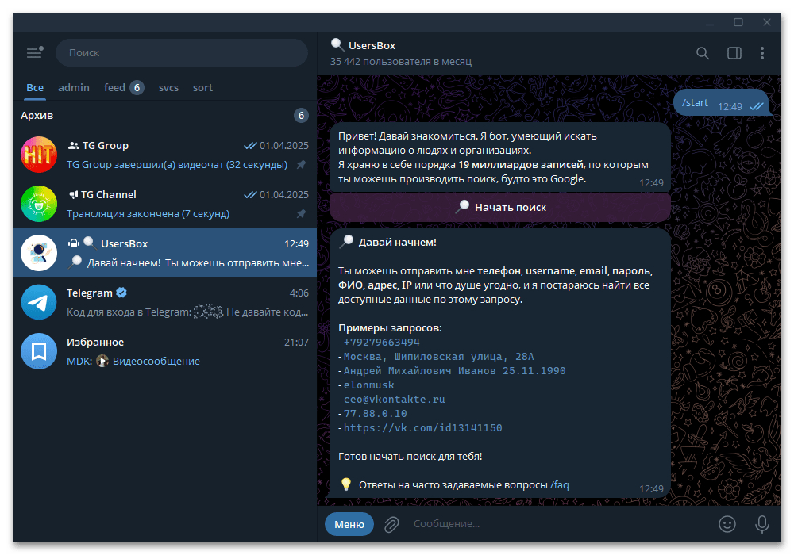Click the feed tab unread badge 6
This screenshot has width=794, height=555.
[x=137, y=87]
